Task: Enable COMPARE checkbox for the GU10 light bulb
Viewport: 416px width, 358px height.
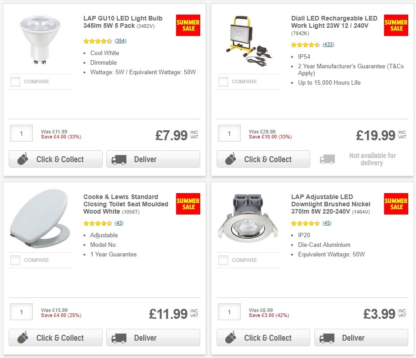Action: point(15,82)
